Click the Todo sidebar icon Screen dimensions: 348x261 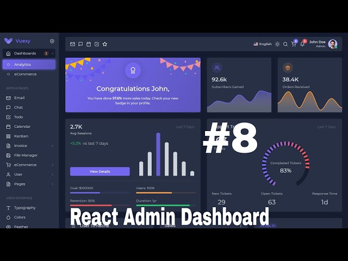click(9, 117)
